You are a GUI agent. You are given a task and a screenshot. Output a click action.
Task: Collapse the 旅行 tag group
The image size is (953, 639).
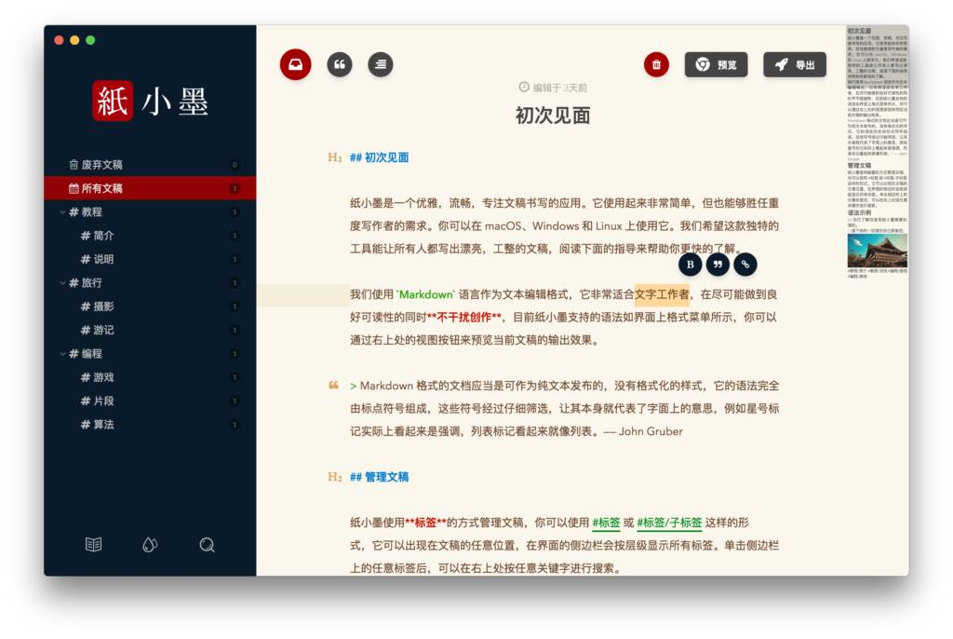coord(63,283)
